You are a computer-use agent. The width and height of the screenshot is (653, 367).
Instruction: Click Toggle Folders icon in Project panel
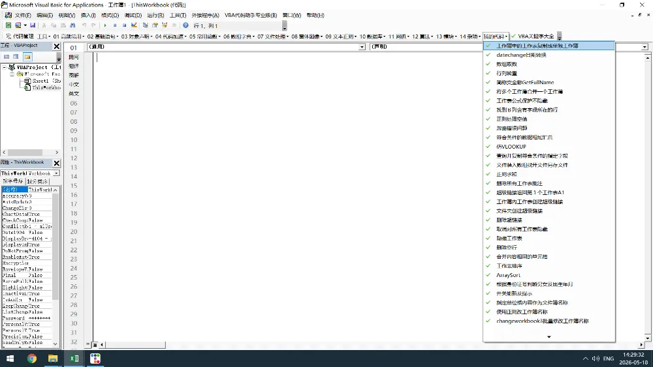pyautogui.click(x=27, y=57)
